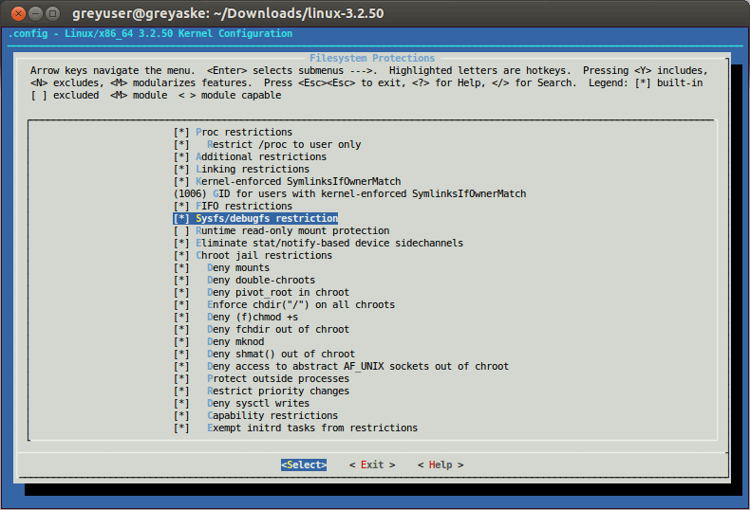Toggle Exempt initrd tasks from restrictions checkbox
The image size is (750, 510).
pos(181,428)
